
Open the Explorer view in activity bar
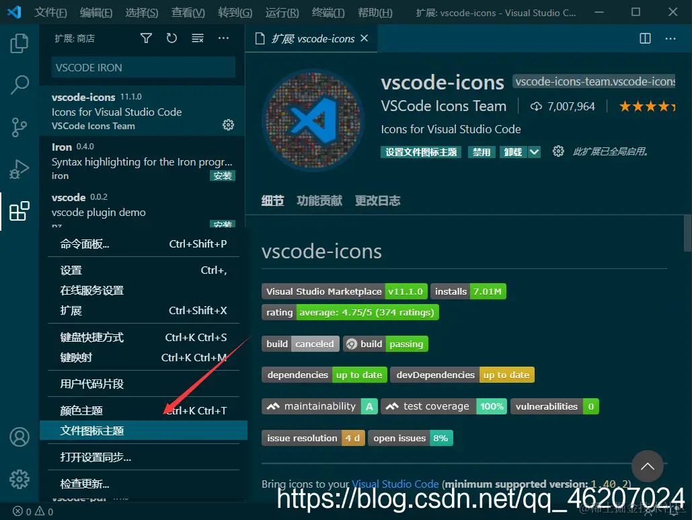pyautogui.click(x=19, y=43)
